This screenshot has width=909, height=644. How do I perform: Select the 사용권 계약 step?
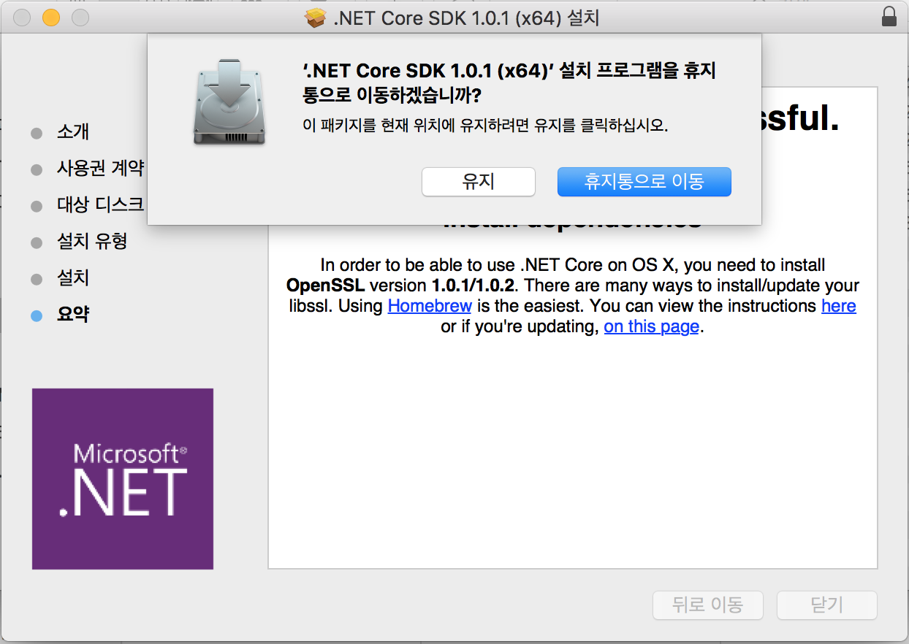point(100,169)
